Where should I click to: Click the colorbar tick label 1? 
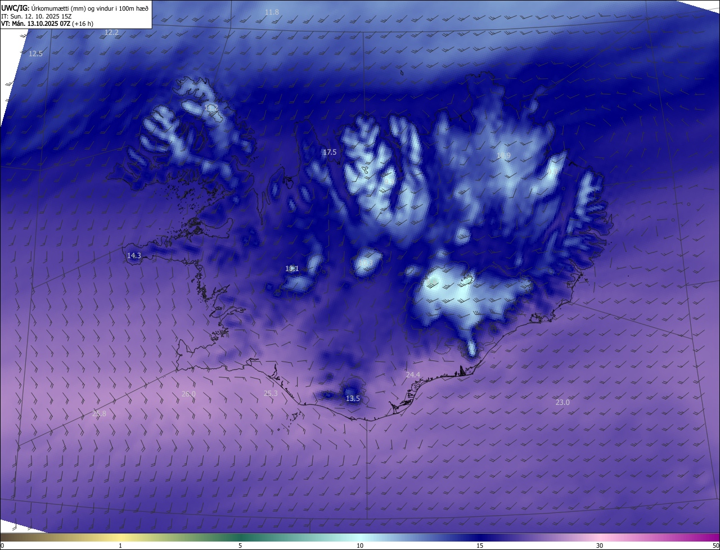[x=120, y=546]
